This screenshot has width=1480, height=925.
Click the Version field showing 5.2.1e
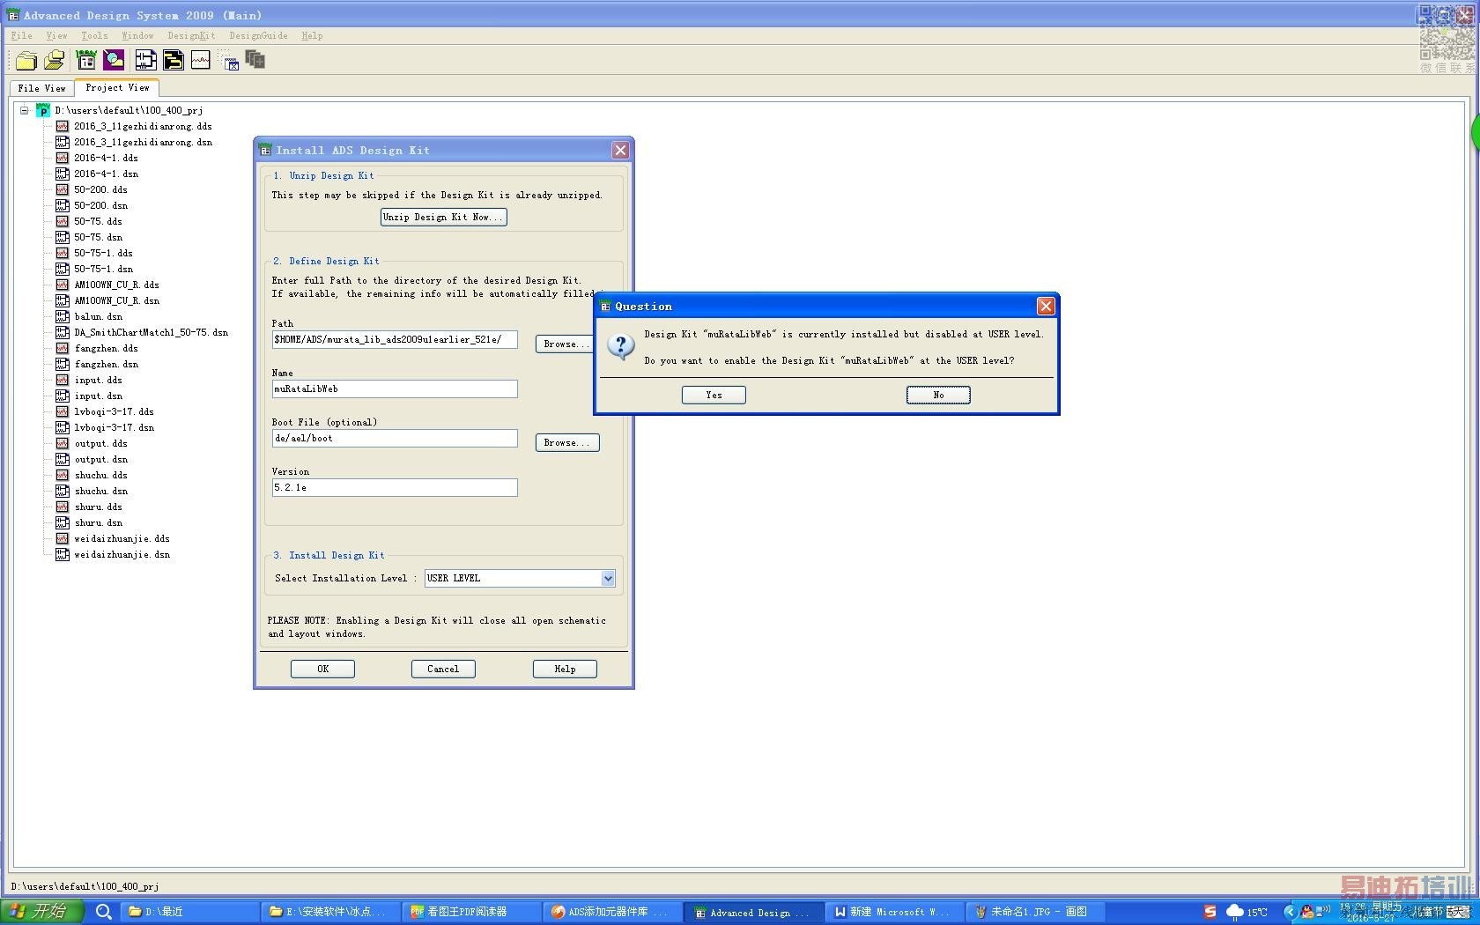pos(395,488)
